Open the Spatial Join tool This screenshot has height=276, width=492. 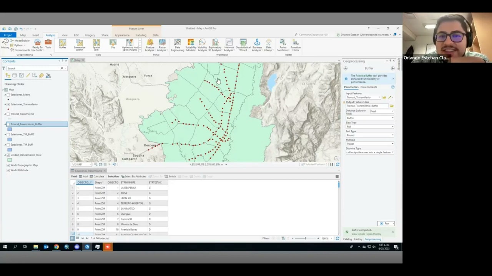point(96,45)
